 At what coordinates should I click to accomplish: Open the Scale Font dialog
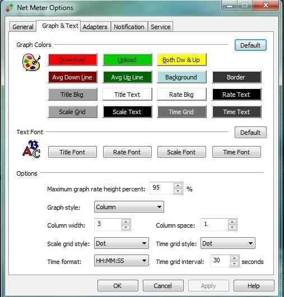pyautogui.click(x=181, y=152)
